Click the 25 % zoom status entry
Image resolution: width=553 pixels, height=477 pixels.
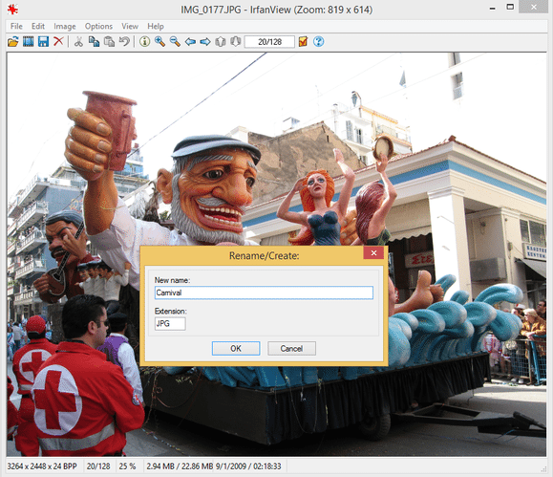coord(127,466)
